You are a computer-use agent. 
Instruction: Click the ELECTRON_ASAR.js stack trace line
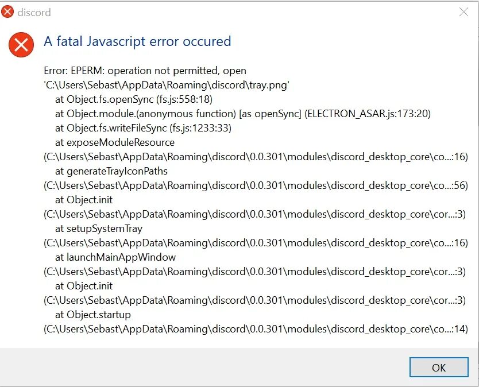point(242,114)
